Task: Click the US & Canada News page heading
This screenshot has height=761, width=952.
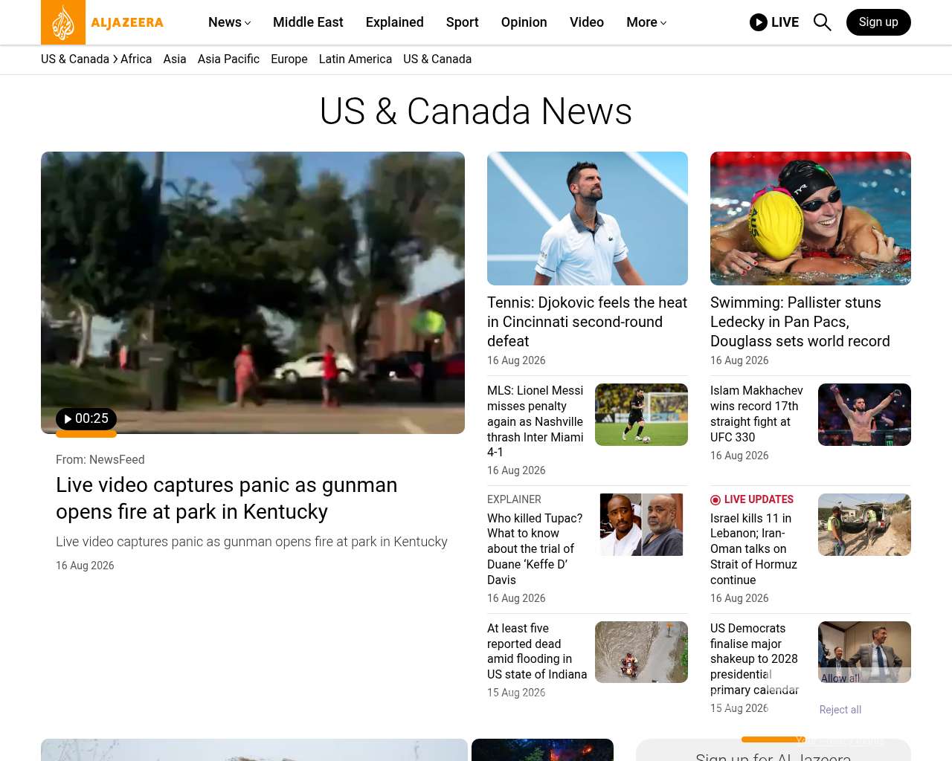Action: pos(476,111)
